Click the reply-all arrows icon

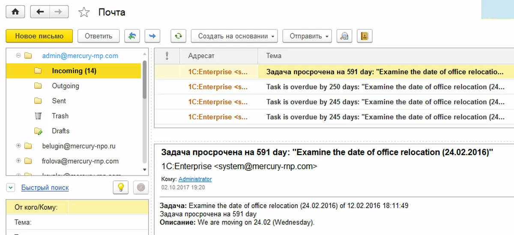tap(132, 36)
